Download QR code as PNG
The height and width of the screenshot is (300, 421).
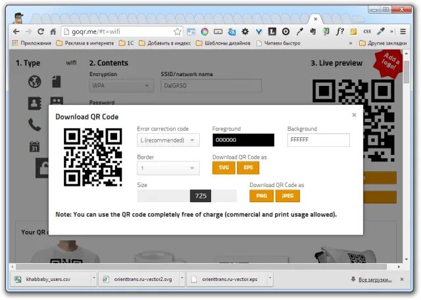tap(262, 196)
